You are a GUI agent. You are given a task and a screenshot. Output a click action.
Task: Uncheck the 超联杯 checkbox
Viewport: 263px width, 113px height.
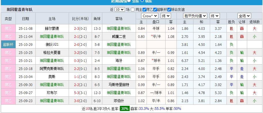(155, 9)
